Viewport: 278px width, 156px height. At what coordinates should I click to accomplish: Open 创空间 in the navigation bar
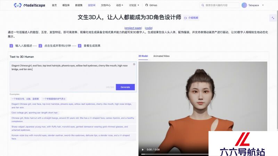coord(92,5)
